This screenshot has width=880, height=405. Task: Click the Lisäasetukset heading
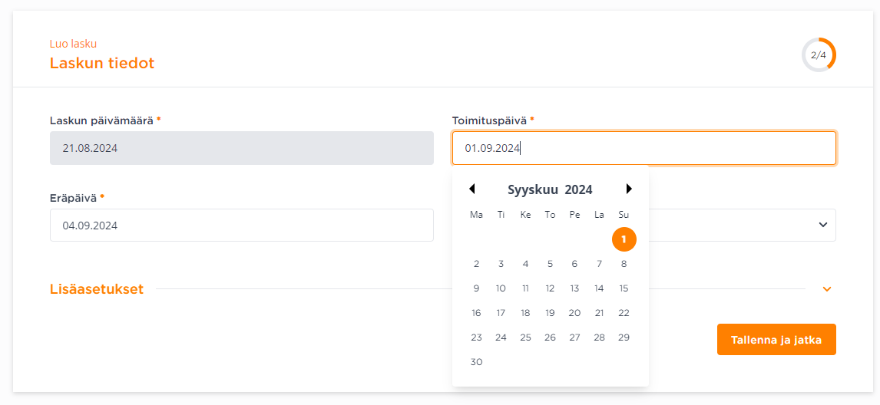97,289
